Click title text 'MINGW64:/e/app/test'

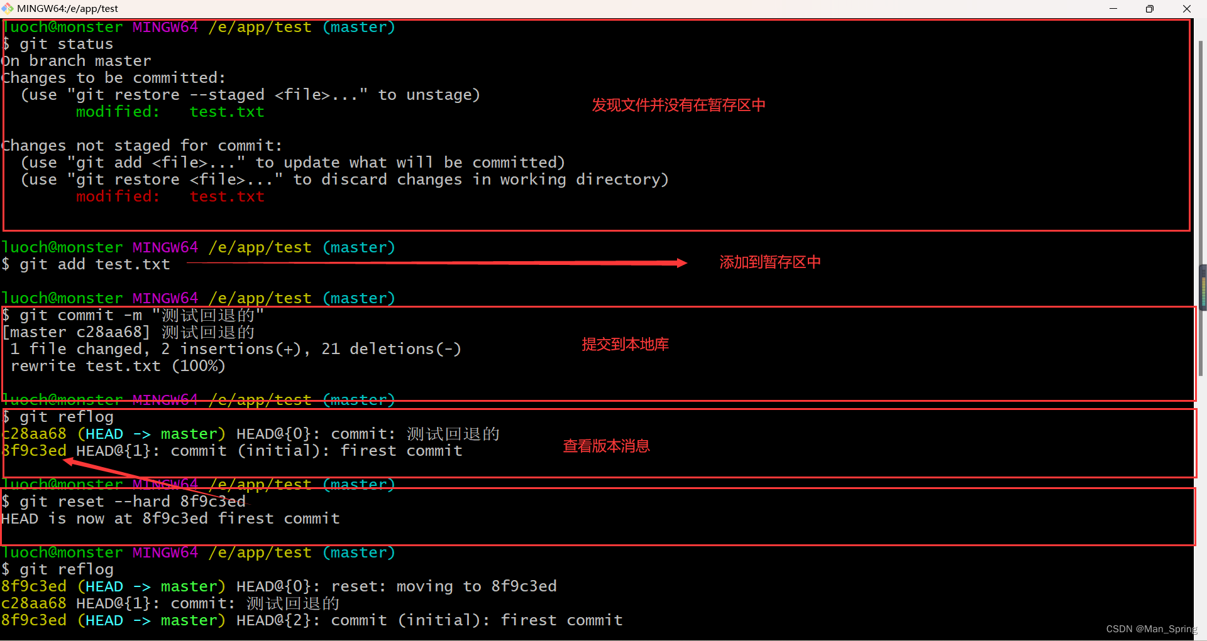click(x=67, y=9)
